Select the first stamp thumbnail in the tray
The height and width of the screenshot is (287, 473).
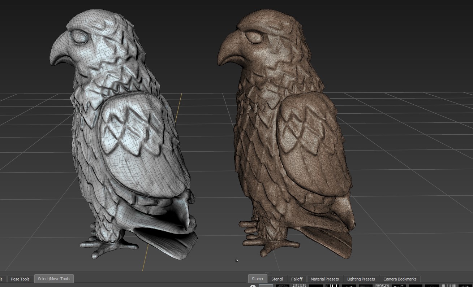click(266, 286)
